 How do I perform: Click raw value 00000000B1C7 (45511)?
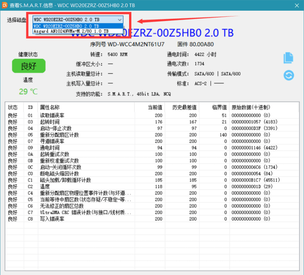[255, 180]
